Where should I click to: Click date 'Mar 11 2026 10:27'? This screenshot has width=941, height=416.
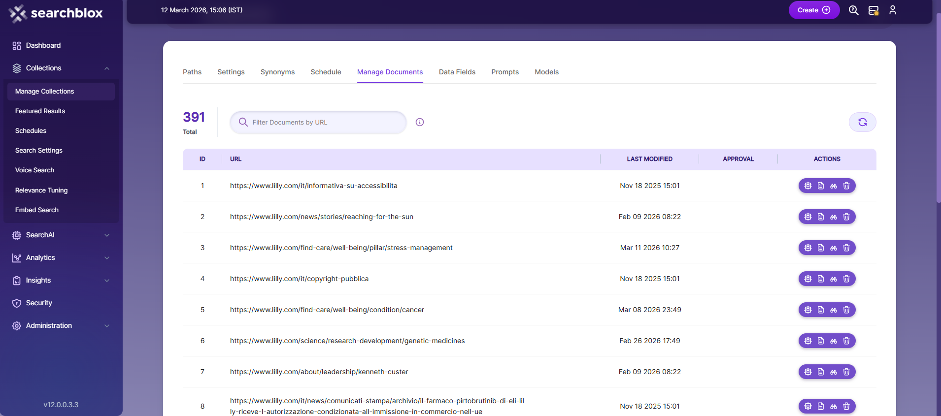[x=649, y=248]
